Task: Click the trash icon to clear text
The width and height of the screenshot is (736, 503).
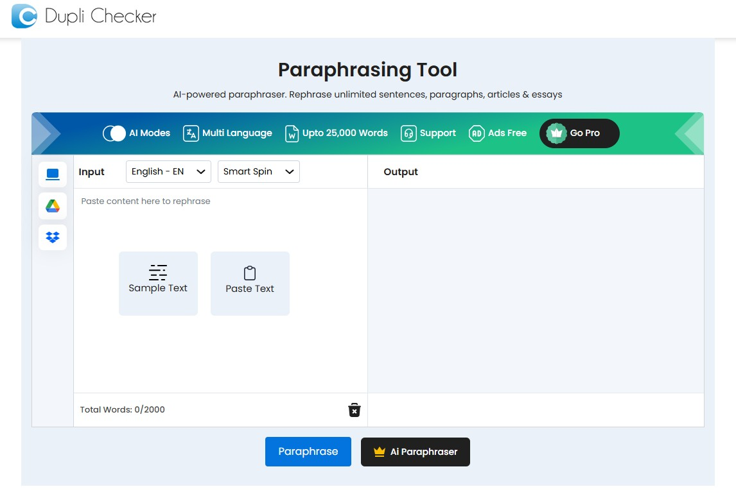Action: tap(355, 410)
